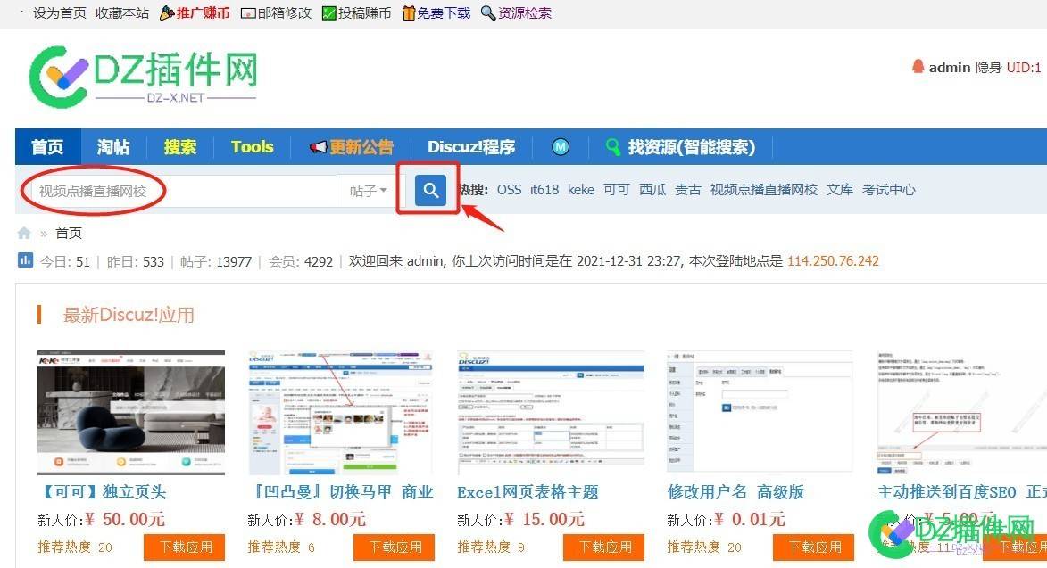Click the 隐身 status link

tap(988, 68)
